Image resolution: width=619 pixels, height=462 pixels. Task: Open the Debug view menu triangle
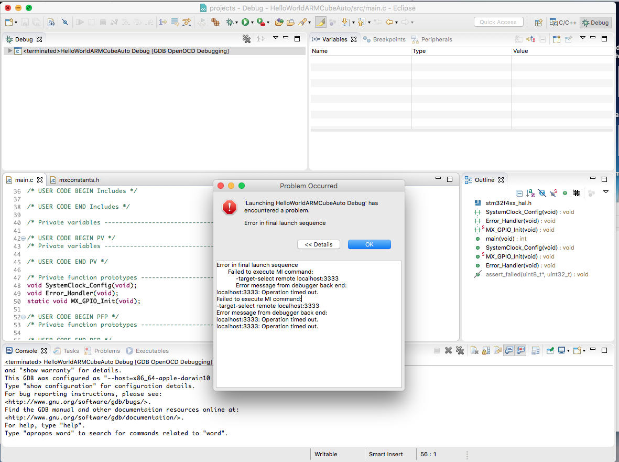pos(276,38)
